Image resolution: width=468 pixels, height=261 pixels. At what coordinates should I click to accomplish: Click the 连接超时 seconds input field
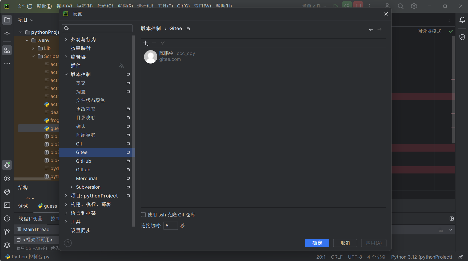pyautogui.click(x=171, y=226)
